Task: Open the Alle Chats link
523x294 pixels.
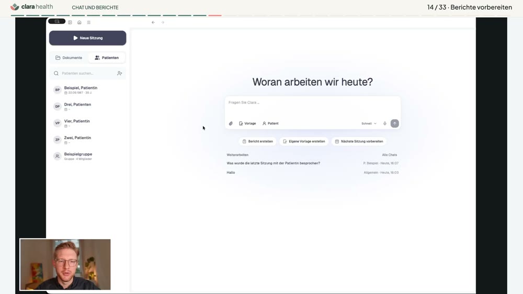Action: [389, 155]
